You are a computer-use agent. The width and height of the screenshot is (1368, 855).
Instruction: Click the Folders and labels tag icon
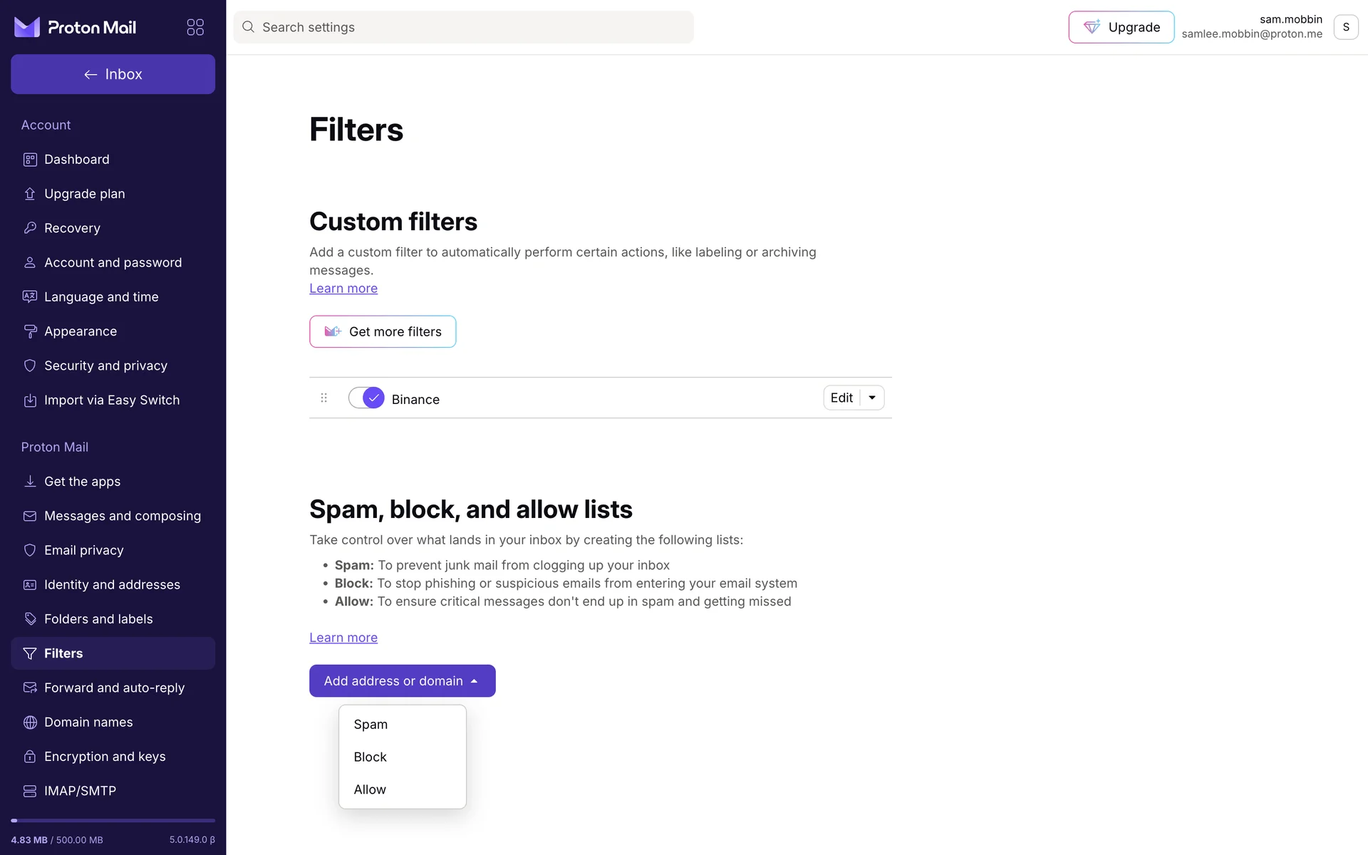[30, 619]
